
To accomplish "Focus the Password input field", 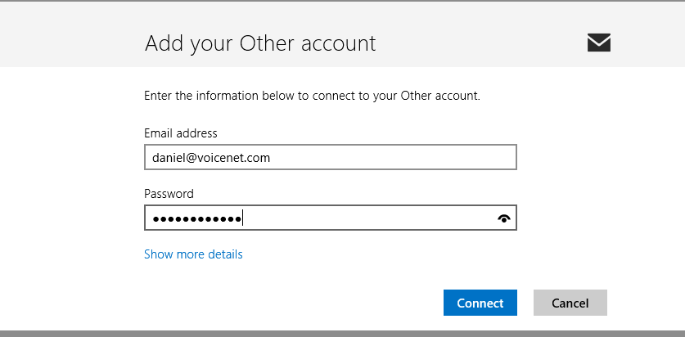I will (331, 218).
